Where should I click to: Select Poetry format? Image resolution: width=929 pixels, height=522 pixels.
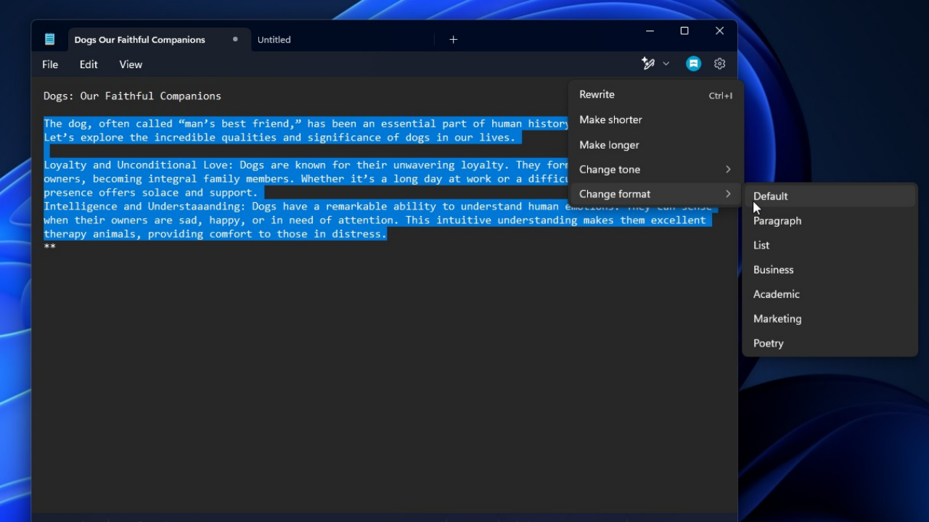coord(830,344)
